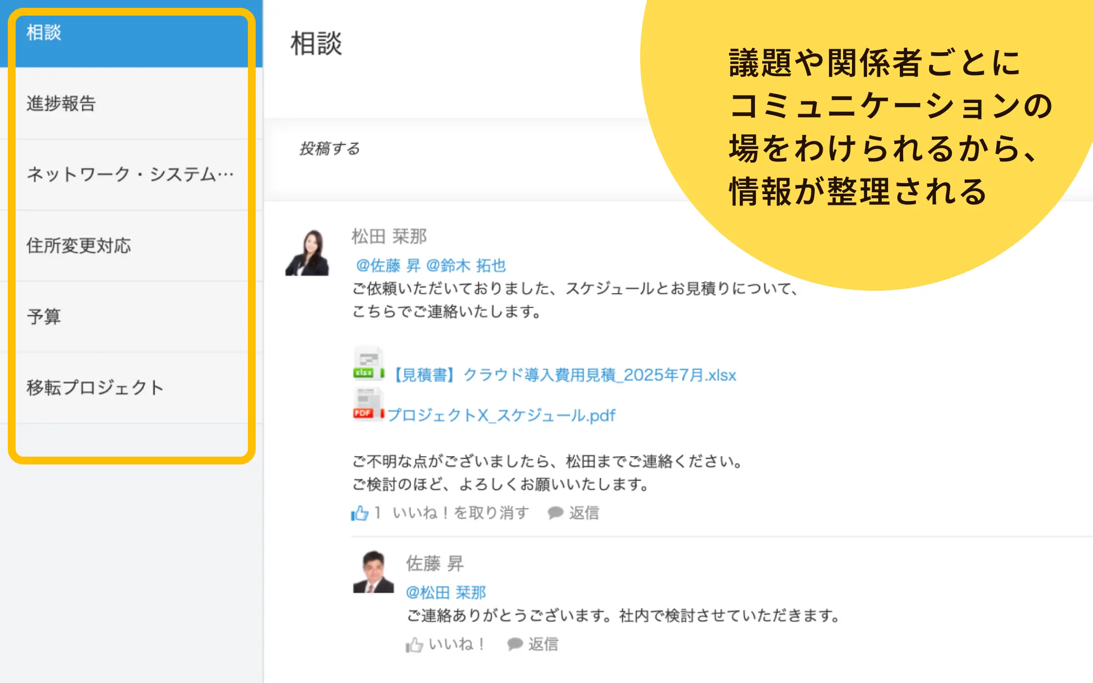Click the reply bubble icon under Matsuda's post
Screen dimensions: 1093x683
pyautogui.click(x=555, y=513)
